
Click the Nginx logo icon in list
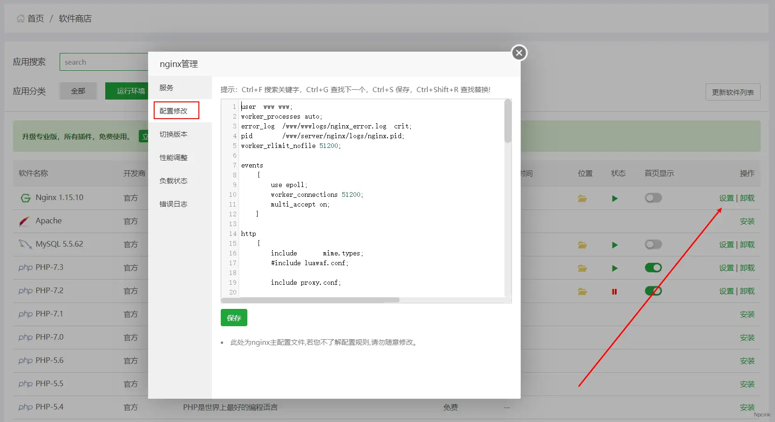point(25,198)
